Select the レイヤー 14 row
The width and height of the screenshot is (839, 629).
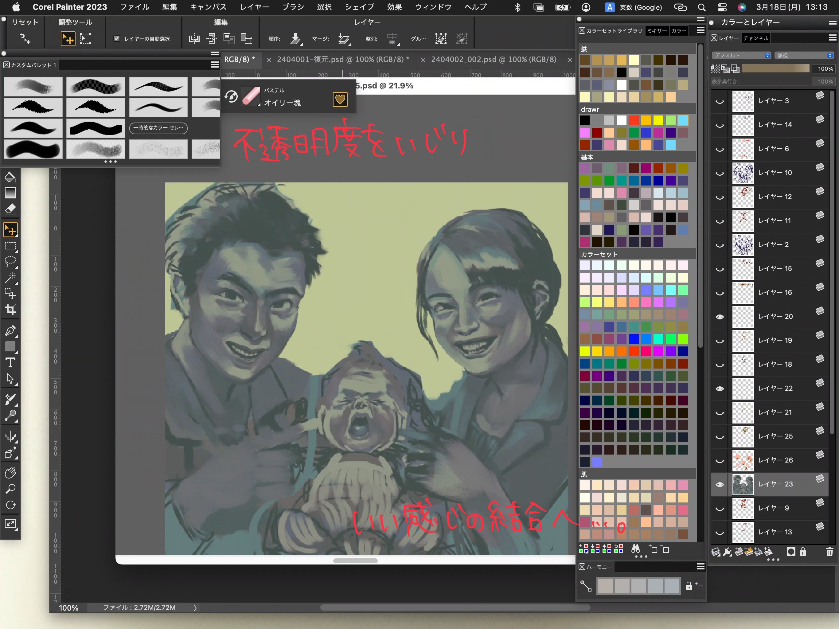(x=769, y=125)
